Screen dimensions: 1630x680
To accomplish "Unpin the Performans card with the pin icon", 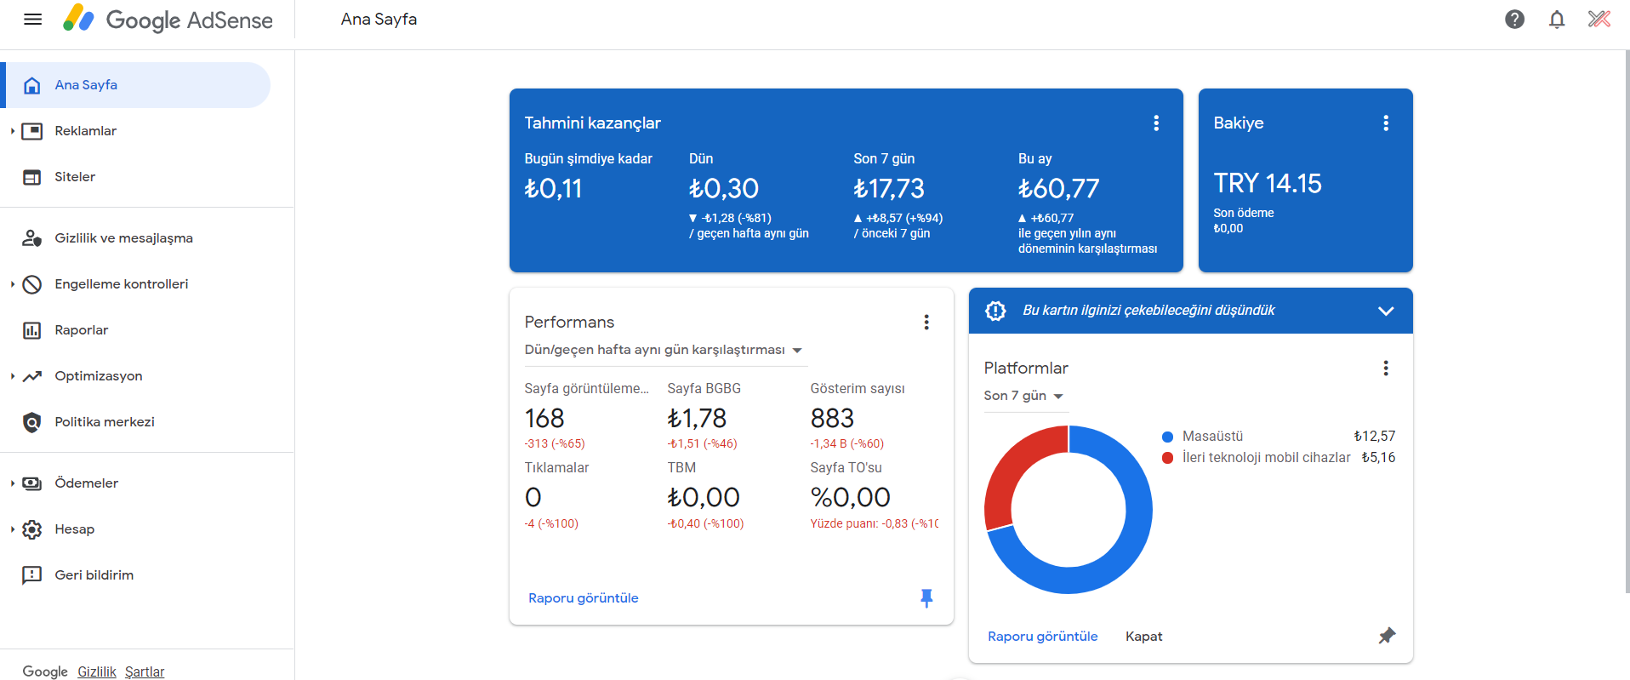I will (x=926, y=598).
